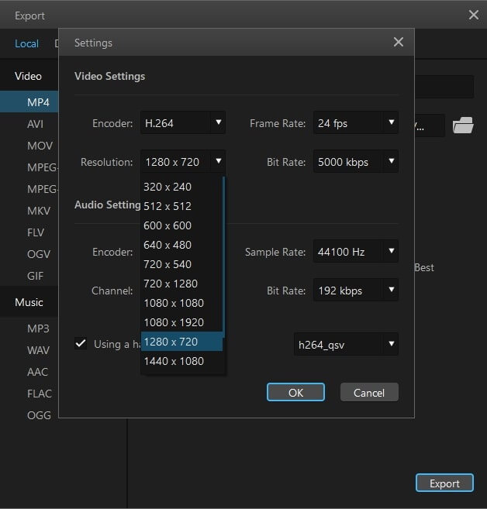
Task: Open the Frame Rate 24 fps dropdown
Action: pos(356,122)
